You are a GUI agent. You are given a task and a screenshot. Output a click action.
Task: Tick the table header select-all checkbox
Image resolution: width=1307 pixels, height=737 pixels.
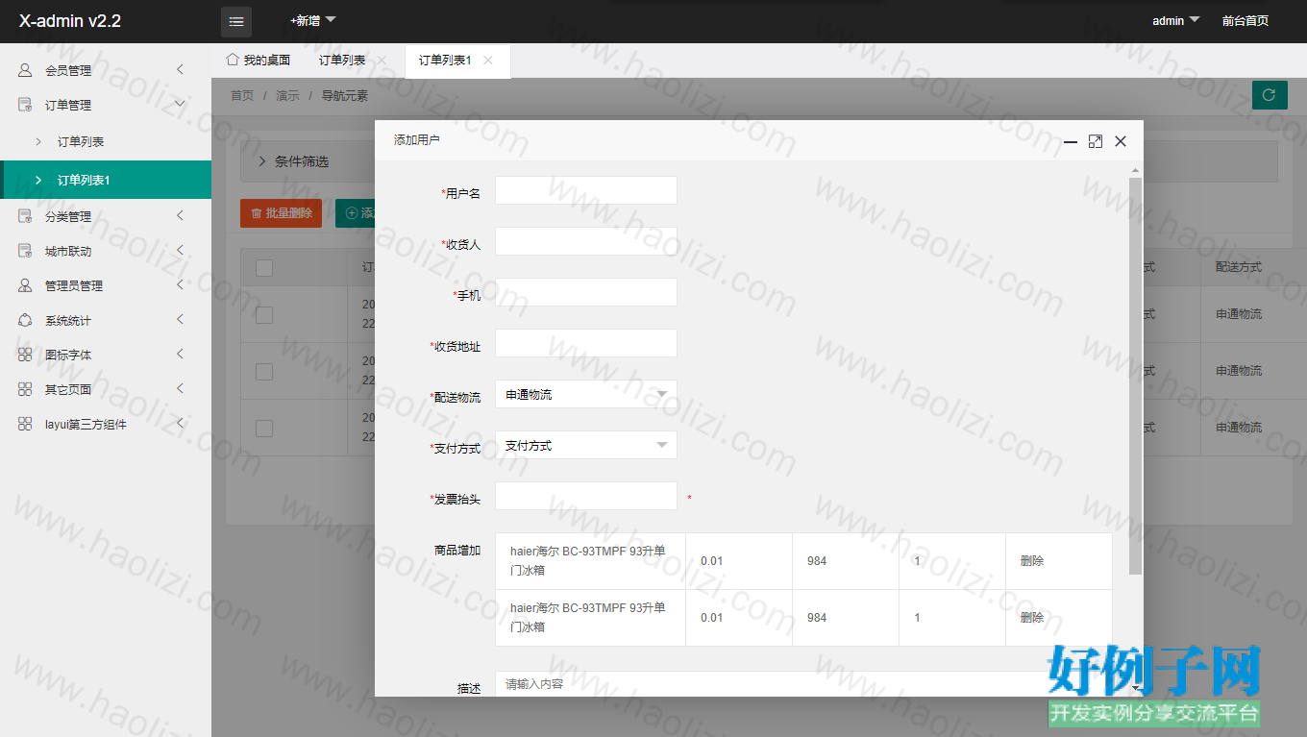(264, 268)
